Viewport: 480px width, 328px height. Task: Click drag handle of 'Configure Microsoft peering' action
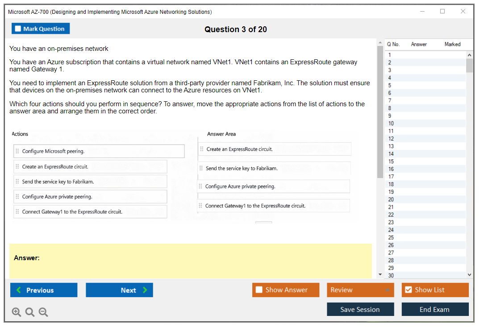17,151
